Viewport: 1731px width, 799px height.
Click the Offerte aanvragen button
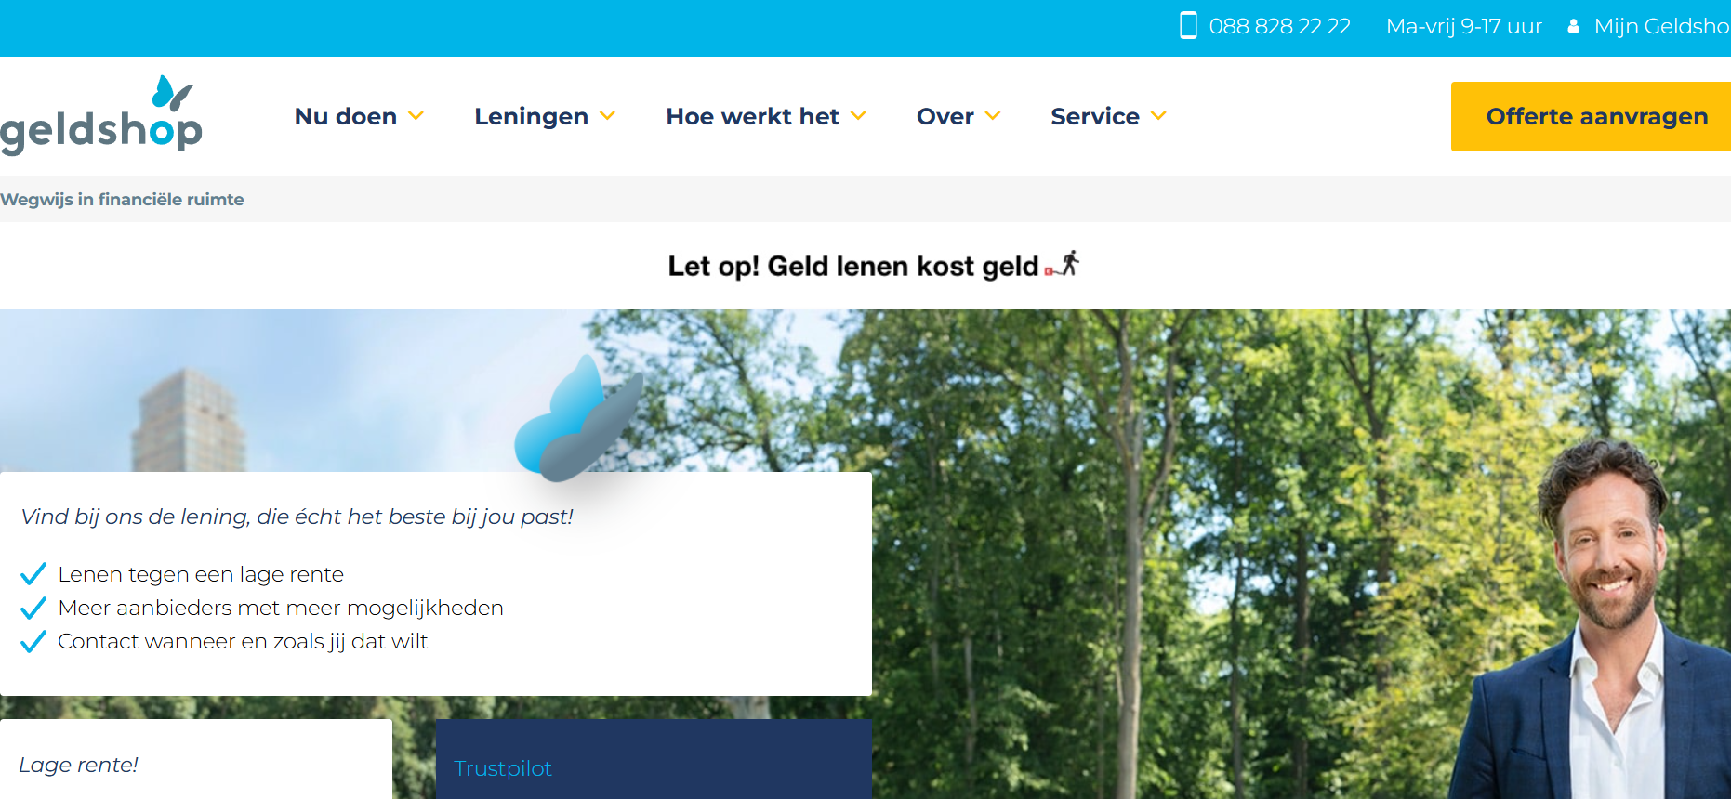pyautogui.click(x=1591, y=116)
